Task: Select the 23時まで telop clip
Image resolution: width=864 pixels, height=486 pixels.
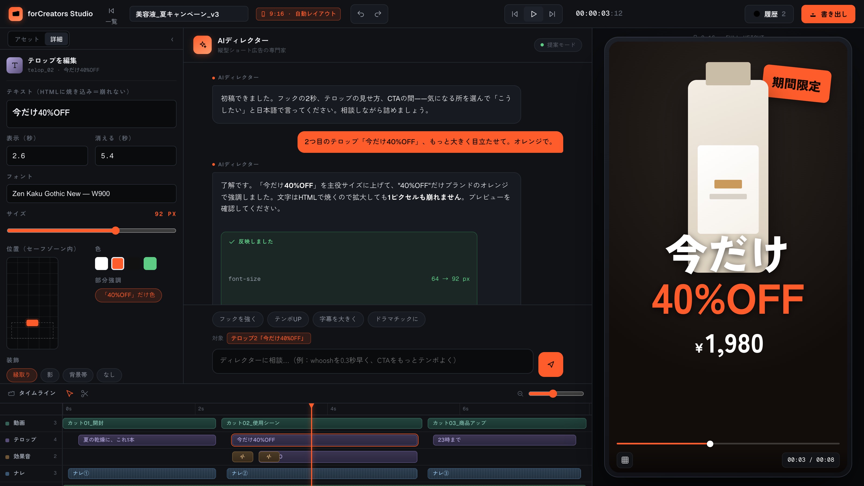Action: pyautogui.click(x=504, y=440)
